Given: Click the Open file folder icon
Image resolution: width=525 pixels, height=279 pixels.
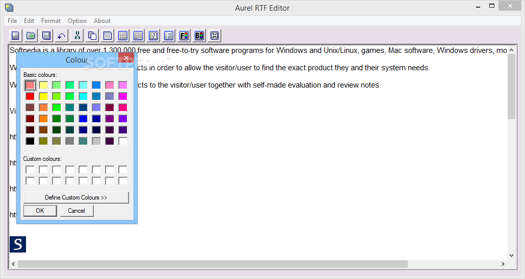Looking at the screenshot, I should point(31,36).
